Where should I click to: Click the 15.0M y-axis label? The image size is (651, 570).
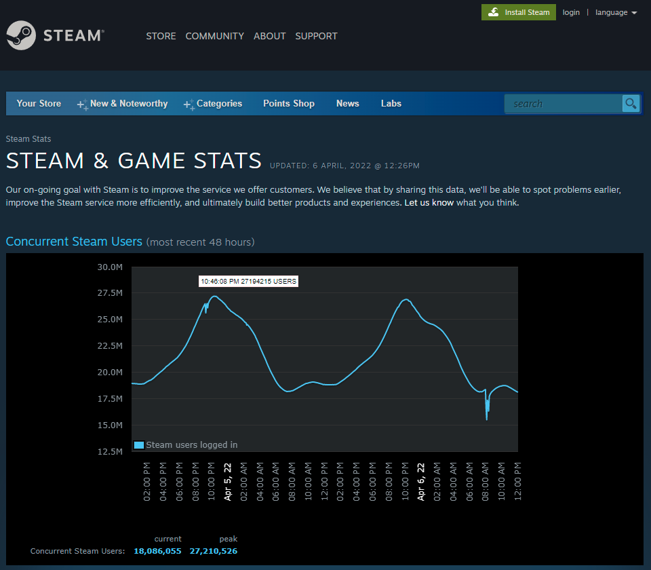pyautogui.click(x=110, y=425)
